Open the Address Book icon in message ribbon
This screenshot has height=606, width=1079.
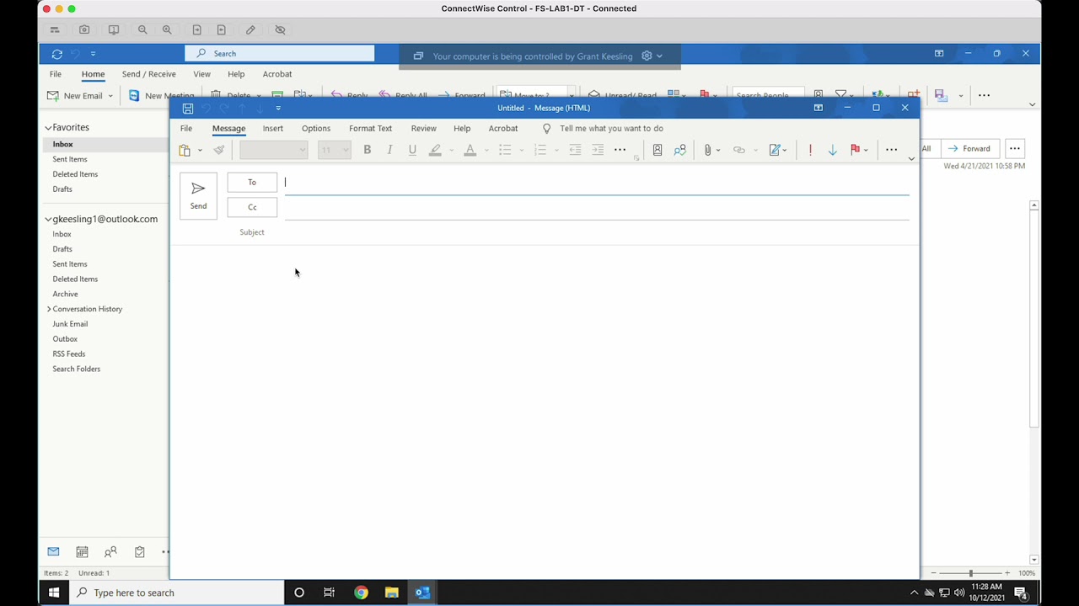[658, 150]
